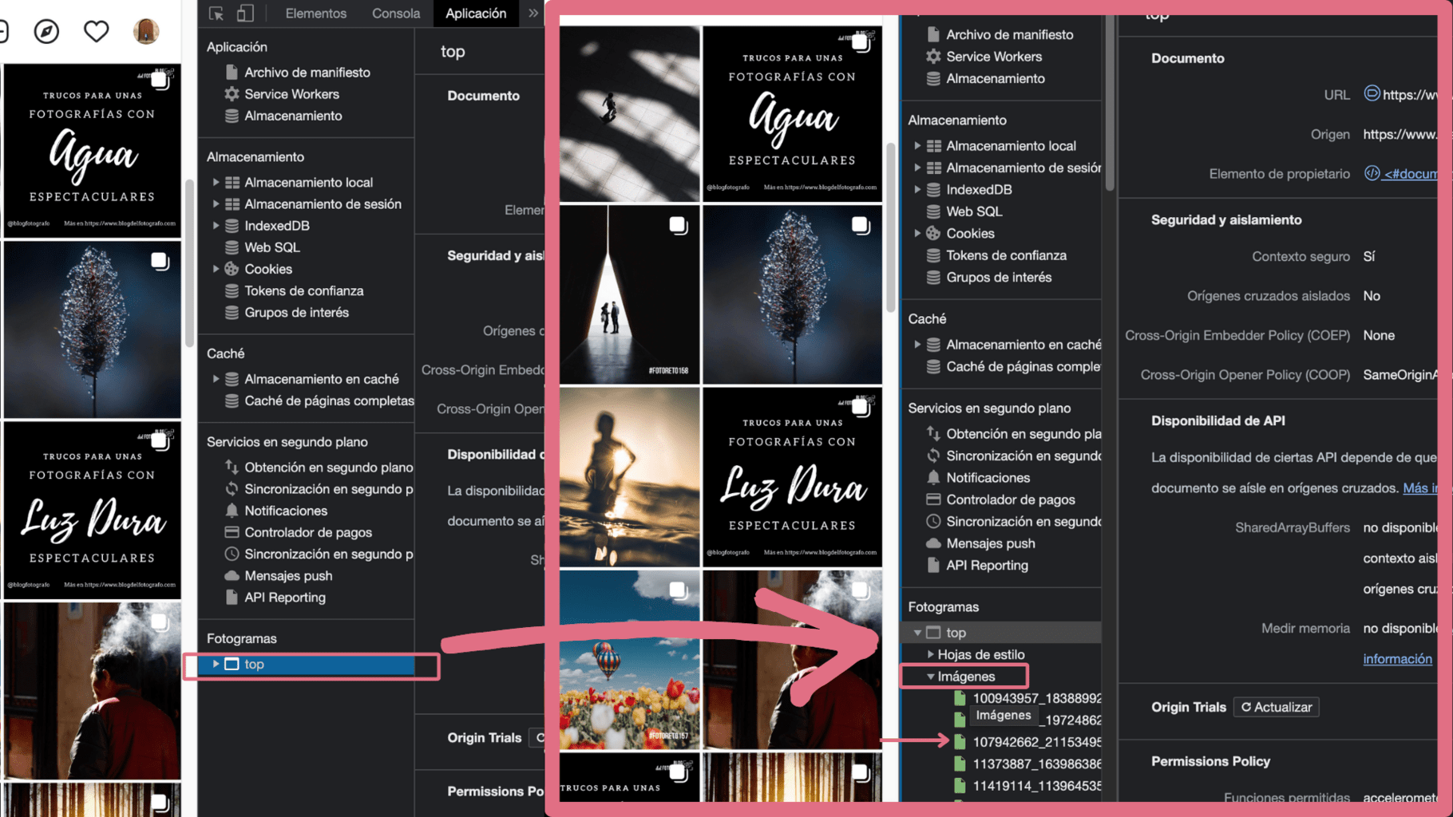Screen dimensions: 1453x817
Task: Expand Hojas de estilo in enlarged panel
Action: pos(930,654)
